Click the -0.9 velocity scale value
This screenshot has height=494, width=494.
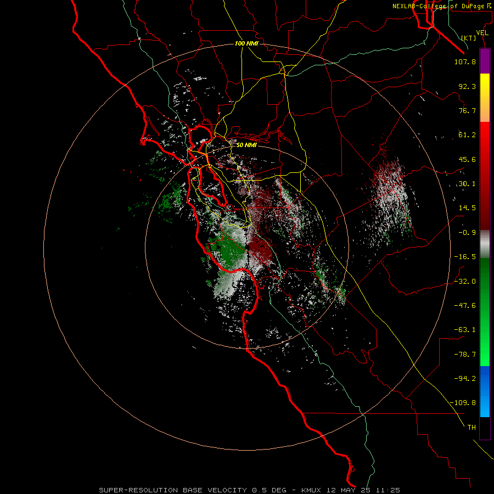click(x=467, y=233)
